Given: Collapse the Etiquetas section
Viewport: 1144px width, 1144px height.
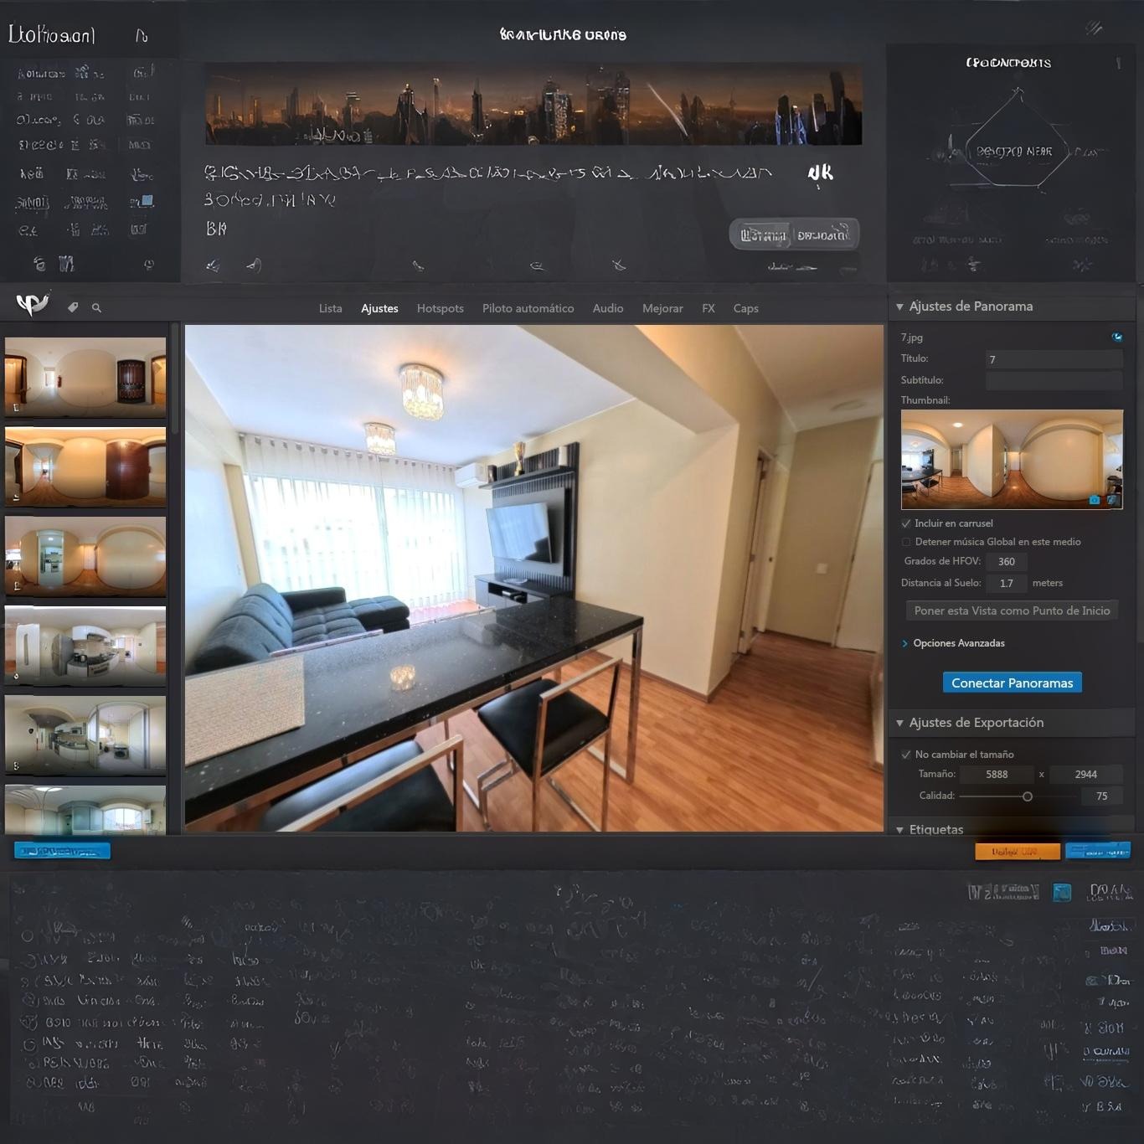Looking at the screenshot, I should click(900, 829).
